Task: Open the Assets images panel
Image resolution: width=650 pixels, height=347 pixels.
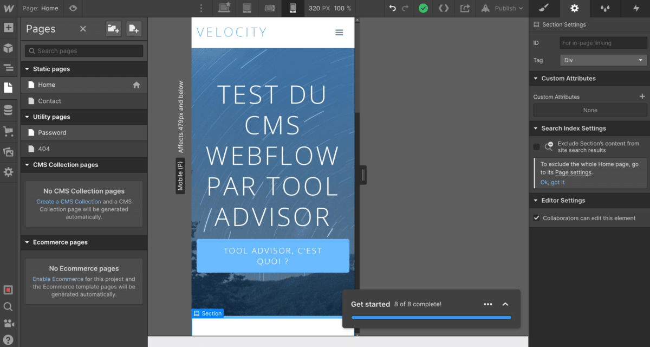Action: coord(8,152)
